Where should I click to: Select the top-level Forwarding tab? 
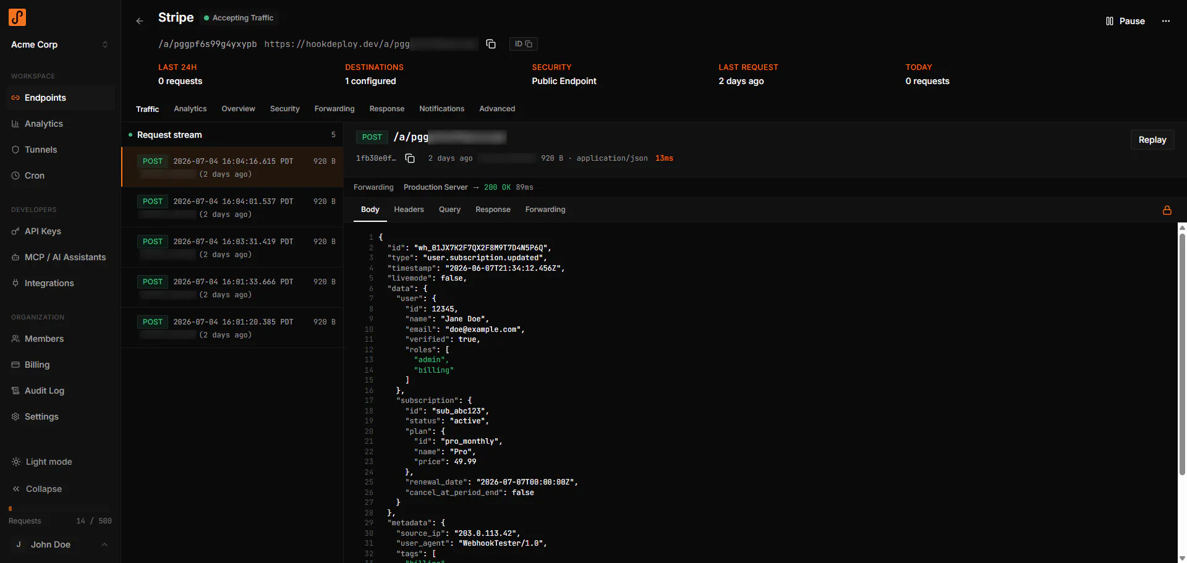click(x=334, y=109)
